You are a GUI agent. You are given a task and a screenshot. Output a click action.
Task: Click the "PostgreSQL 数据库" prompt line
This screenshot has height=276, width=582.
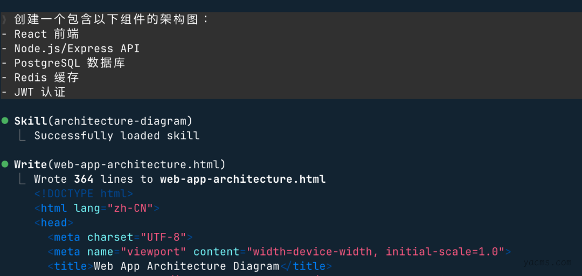click(70, 63)
